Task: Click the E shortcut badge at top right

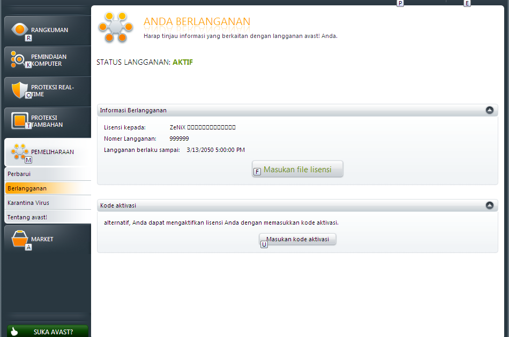Action: (x=467, y=3)
